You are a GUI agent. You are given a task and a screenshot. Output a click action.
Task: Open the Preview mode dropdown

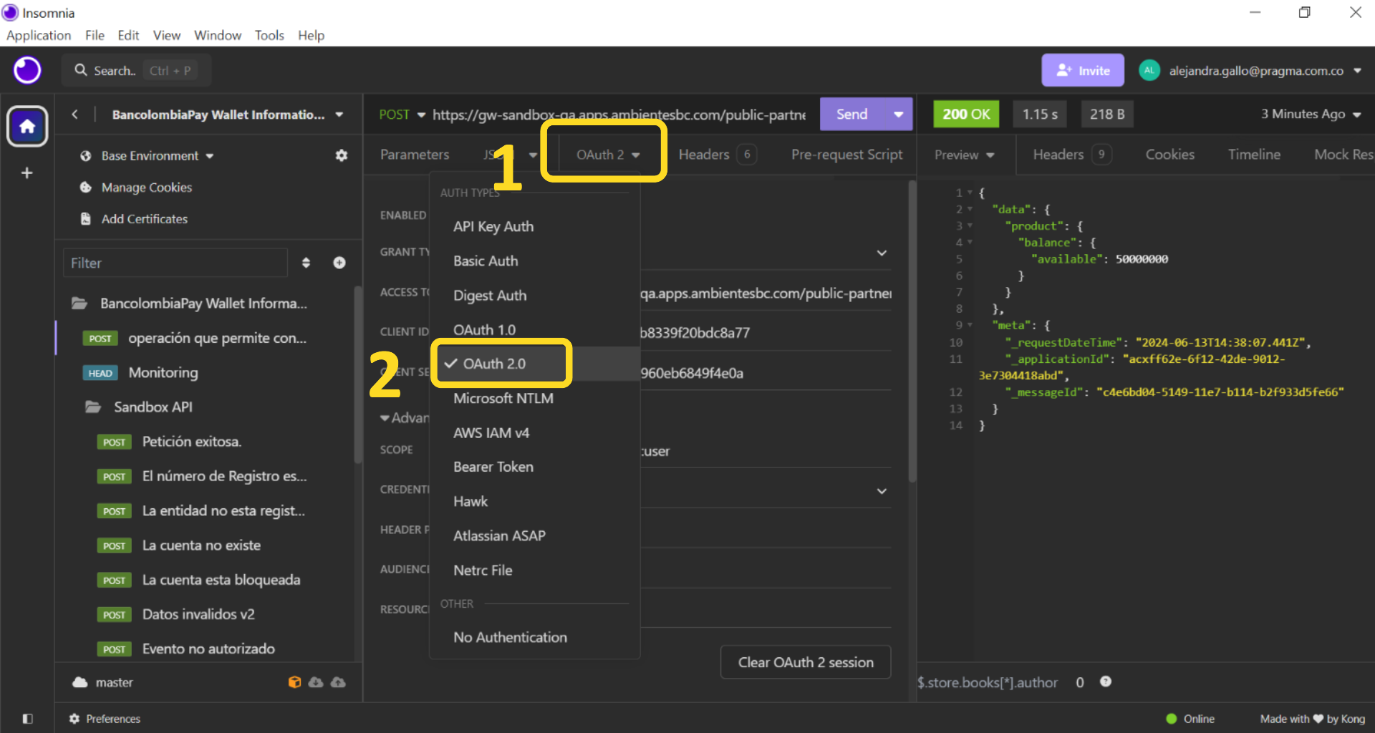pyautogui.click(x=965, y=155)
